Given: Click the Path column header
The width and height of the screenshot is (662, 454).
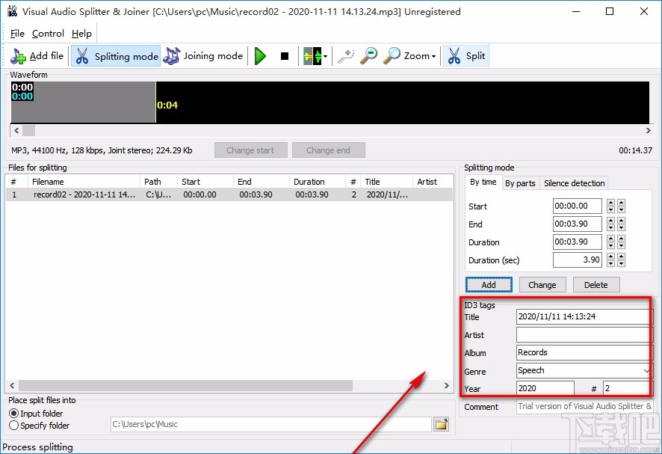Looking at the screenshot, I should click(158, 182).
